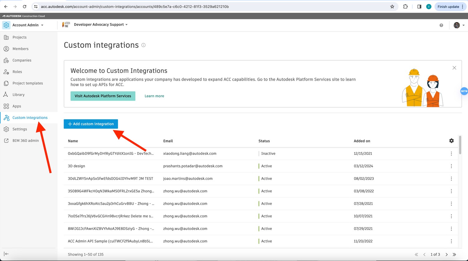468x261 pixels.
Task: Click the 3DdLZWYSnApSxSfwEfds0OG4IDYhvM9T JM TEST name
Action: click(110, 178)
